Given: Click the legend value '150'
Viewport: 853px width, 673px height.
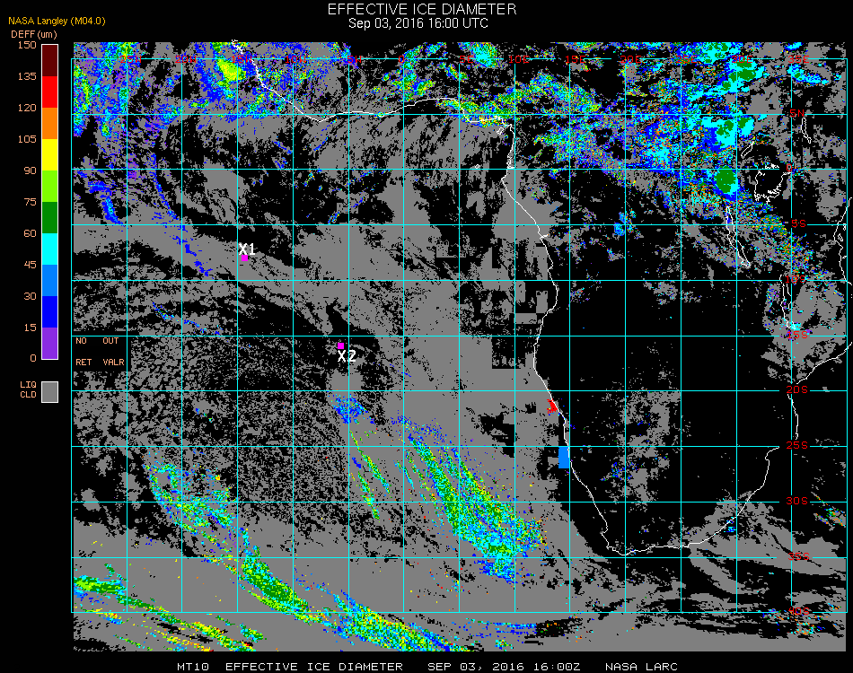Looking at the screenshot, I should tap(27, 45).
